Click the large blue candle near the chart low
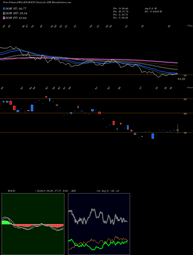 (x=153, y=136)
